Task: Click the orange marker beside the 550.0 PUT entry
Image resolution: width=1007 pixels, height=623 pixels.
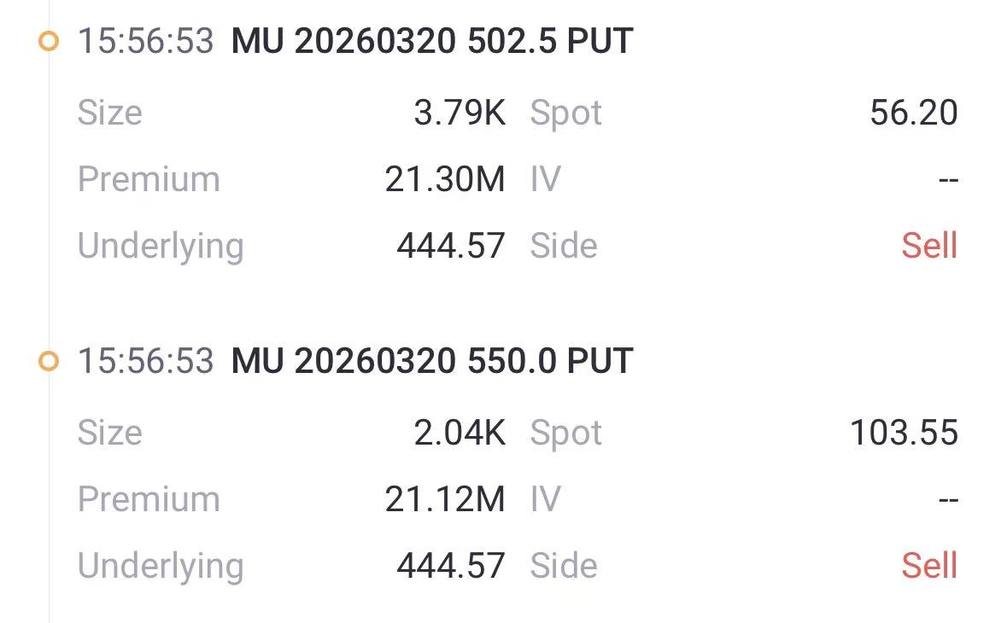Action: 50,361
